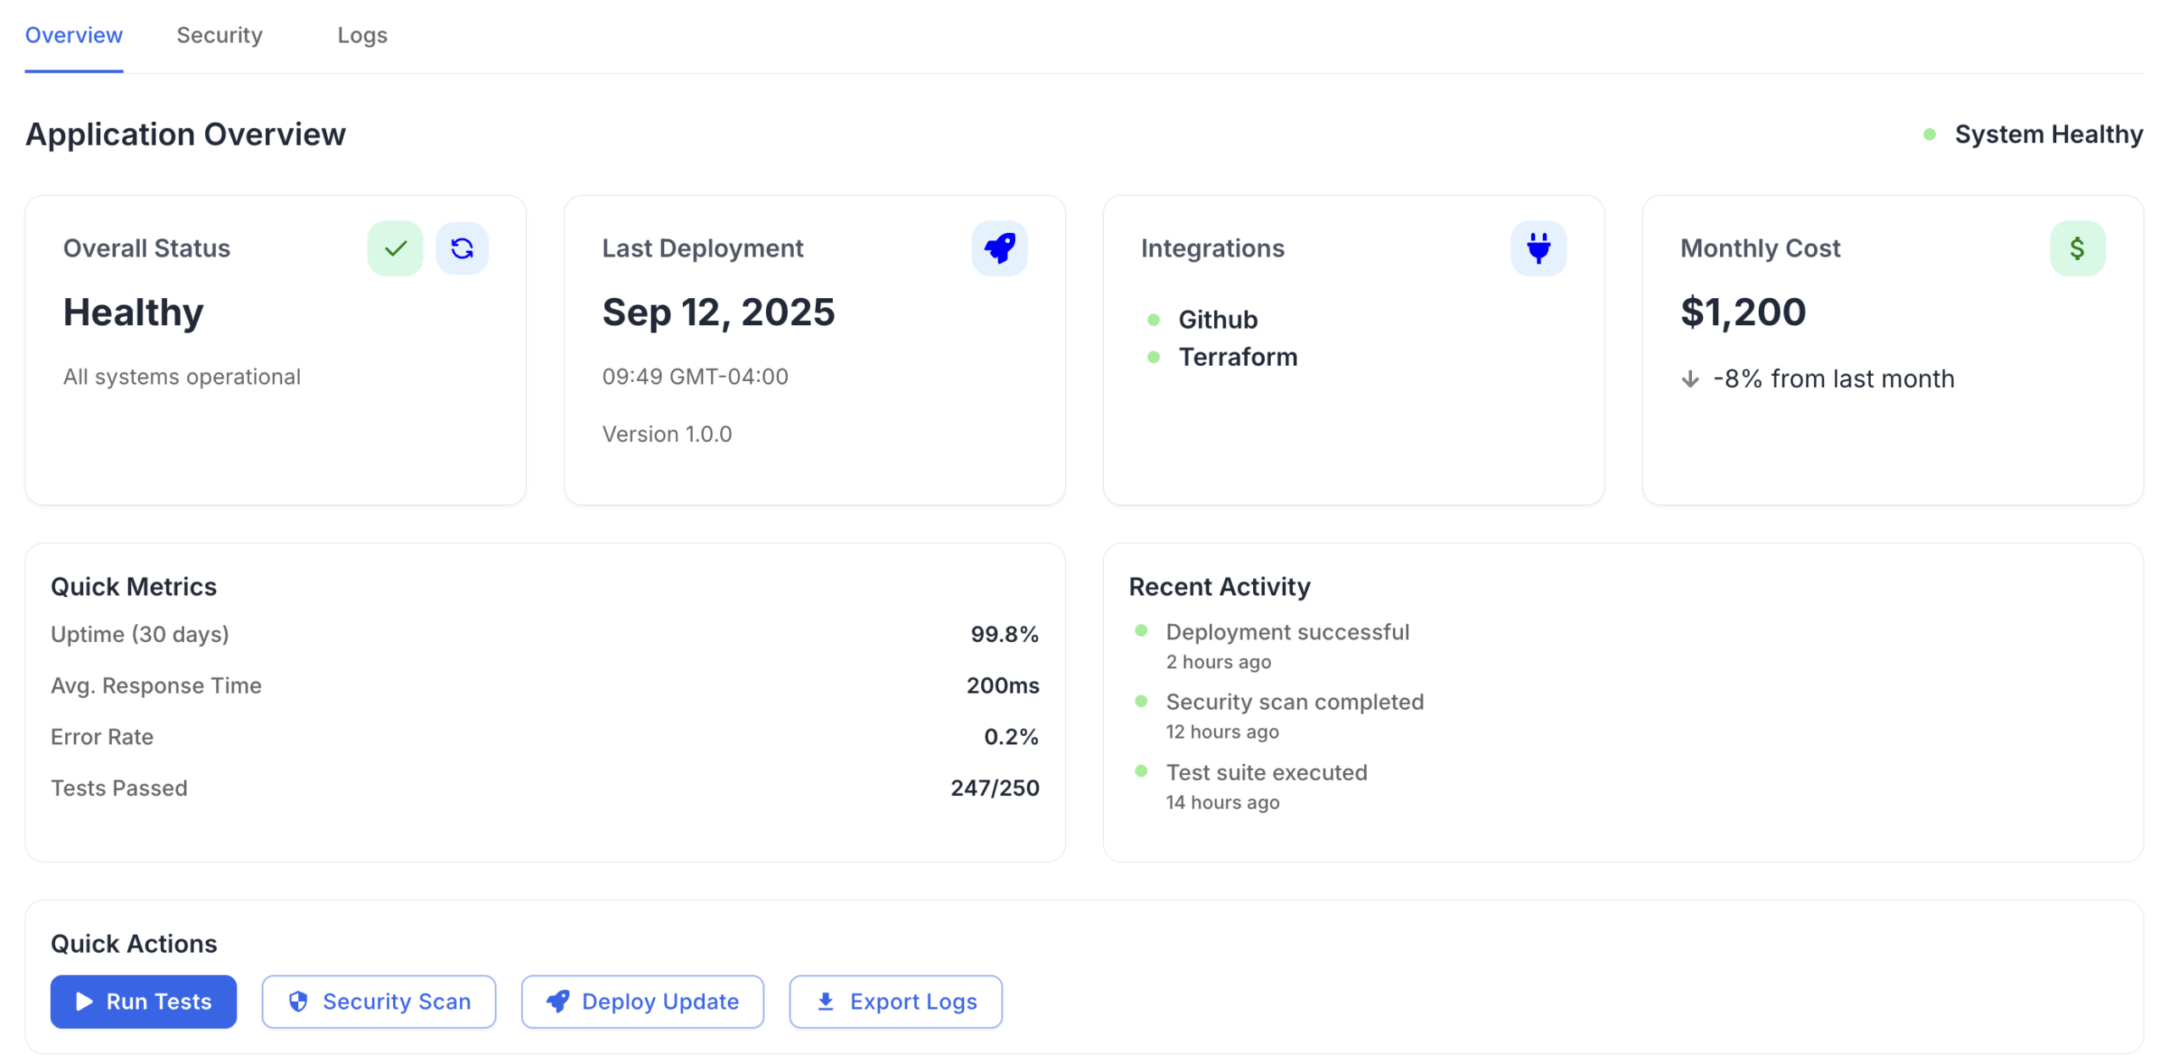
Task: Click Export Logs button
Action: pyautogui.click(x=896, y=1001)
